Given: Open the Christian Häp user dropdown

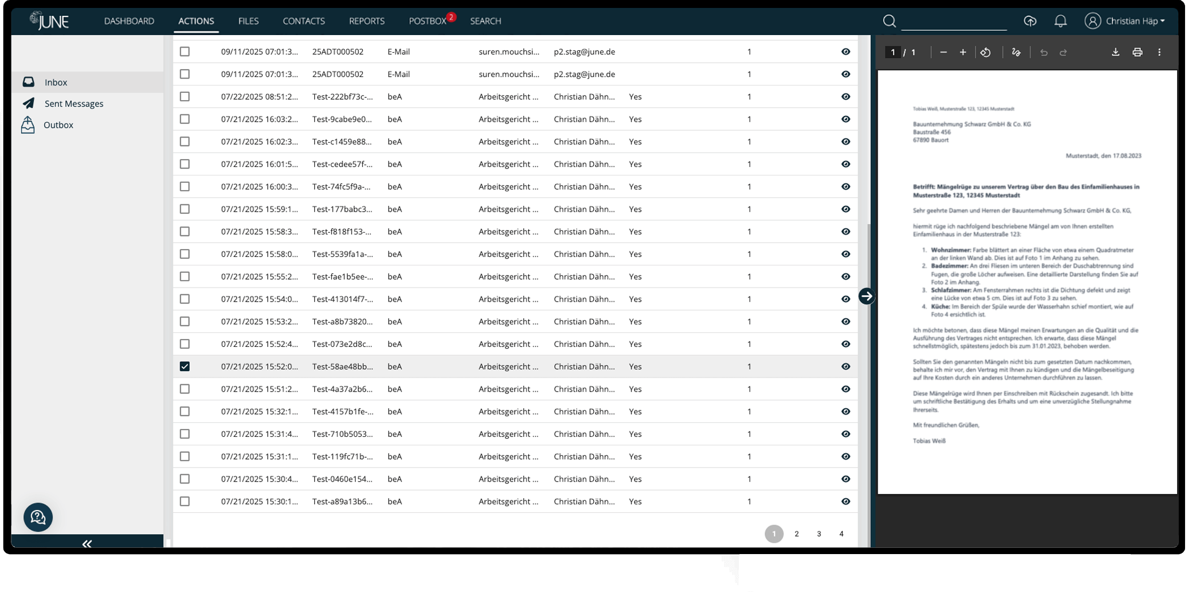Looking at the screenshot, I should point(1124,21).
